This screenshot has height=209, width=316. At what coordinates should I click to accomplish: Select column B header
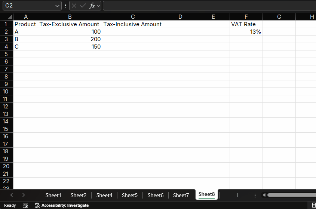click(x=70, y=17)
